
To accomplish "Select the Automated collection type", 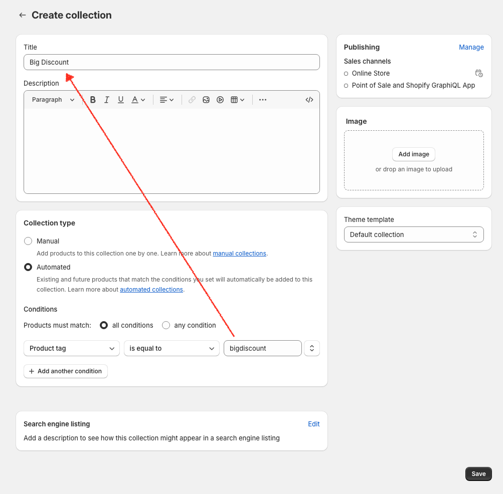I will click(29, 267).
